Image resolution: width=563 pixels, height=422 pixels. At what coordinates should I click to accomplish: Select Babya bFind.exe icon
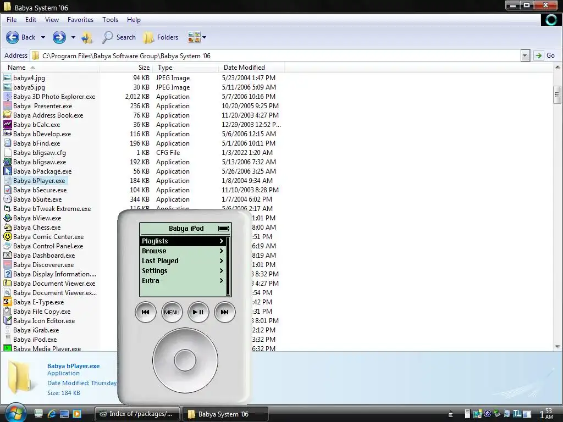(8, 143)
